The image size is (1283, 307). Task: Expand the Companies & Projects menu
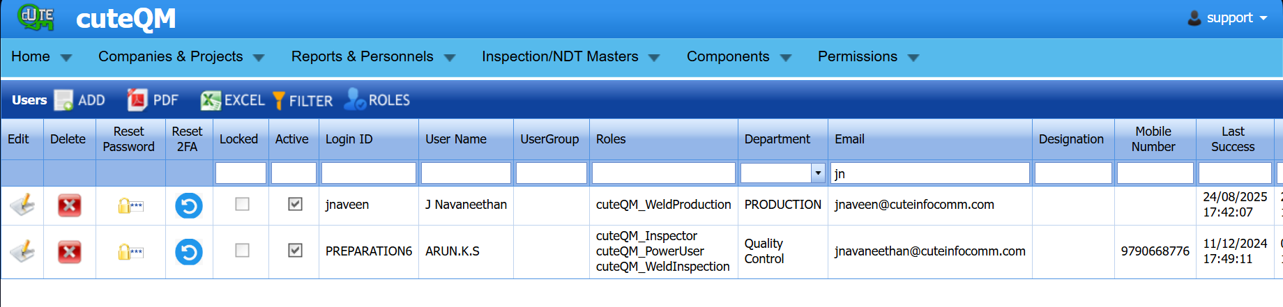click(x=181, y=57)
